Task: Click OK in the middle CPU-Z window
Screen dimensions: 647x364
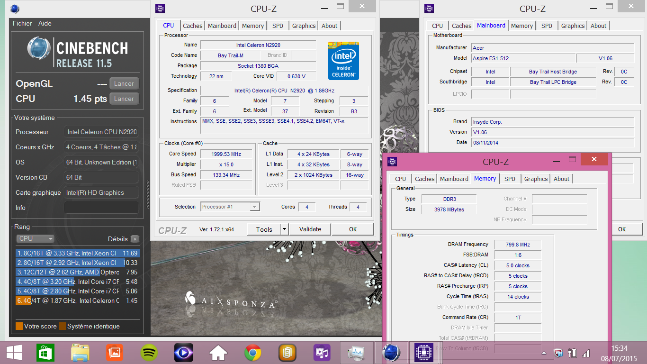Action: pyautogui.click(x=353, y=229)
